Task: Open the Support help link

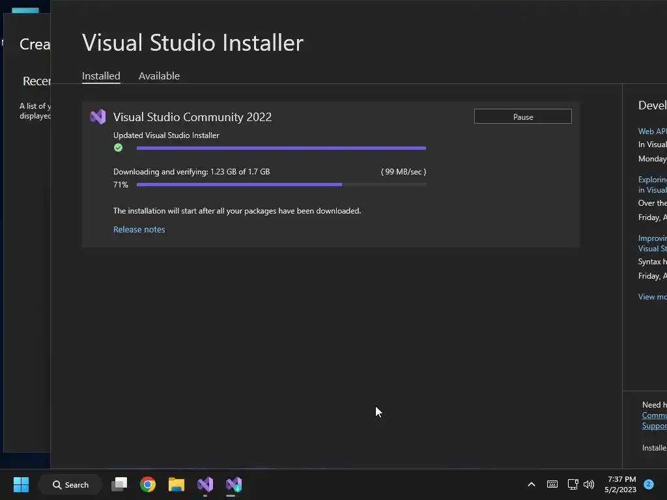Action: [654, 426]
